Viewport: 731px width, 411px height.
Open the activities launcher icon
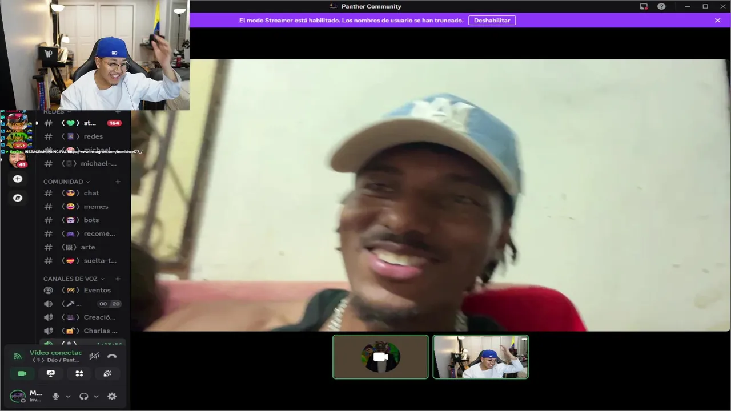click(79, 373)
